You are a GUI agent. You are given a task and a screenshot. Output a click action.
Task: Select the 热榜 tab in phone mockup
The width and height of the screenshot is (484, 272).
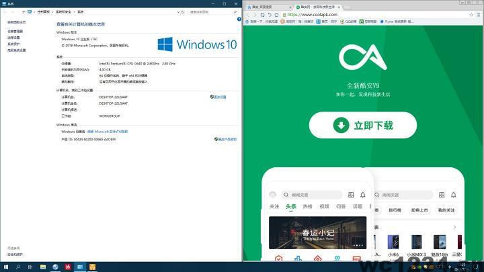point(307,207)
